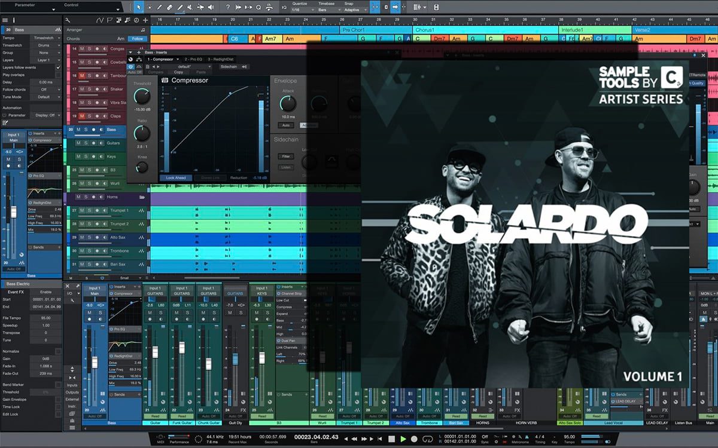This screenshot has width=718, height=448.
Task: Open the Follow chords Off dropdown
Action: coord(44,90)
